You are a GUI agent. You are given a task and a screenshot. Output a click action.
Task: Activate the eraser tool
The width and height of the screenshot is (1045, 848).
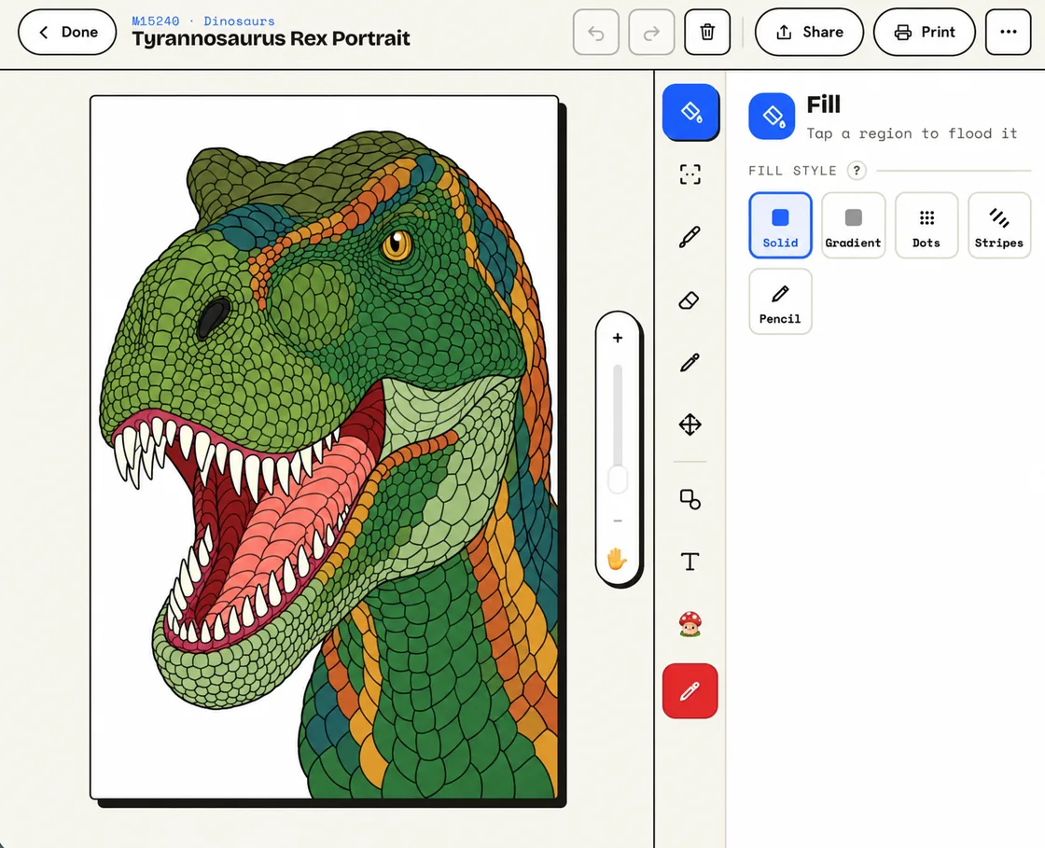(x=690, y=300)
